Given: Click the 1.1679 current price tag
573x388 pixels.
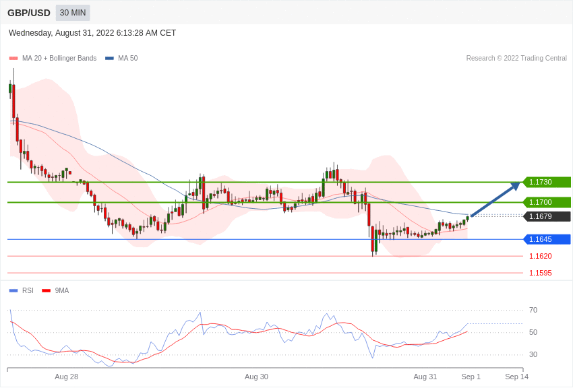Looking at the screenshot, I should point(547,216).
